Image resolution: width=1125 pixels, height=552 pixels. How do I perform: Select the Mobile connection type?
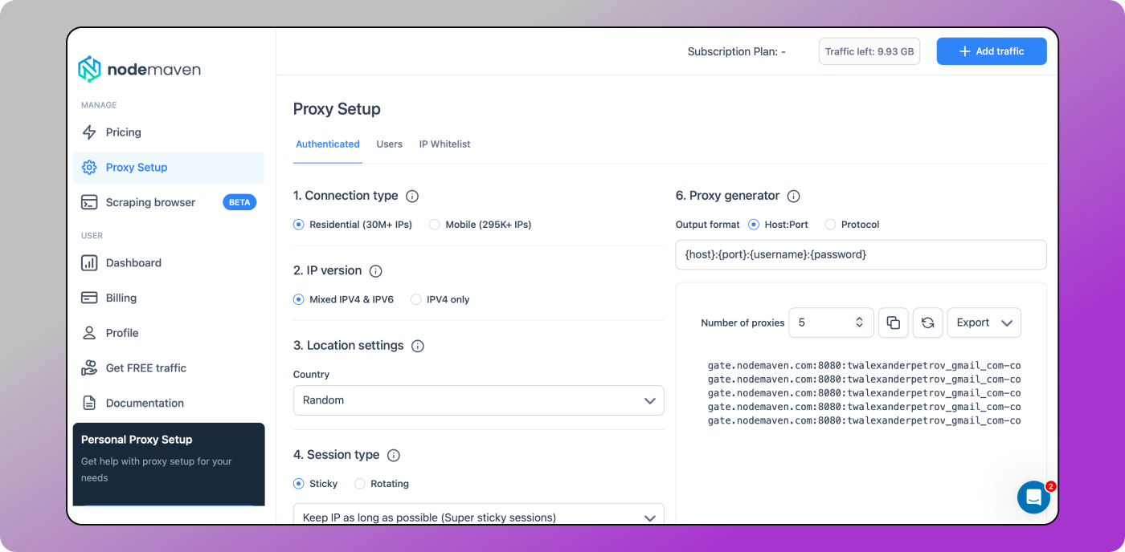pyautogui.click(x=434, y=225)
